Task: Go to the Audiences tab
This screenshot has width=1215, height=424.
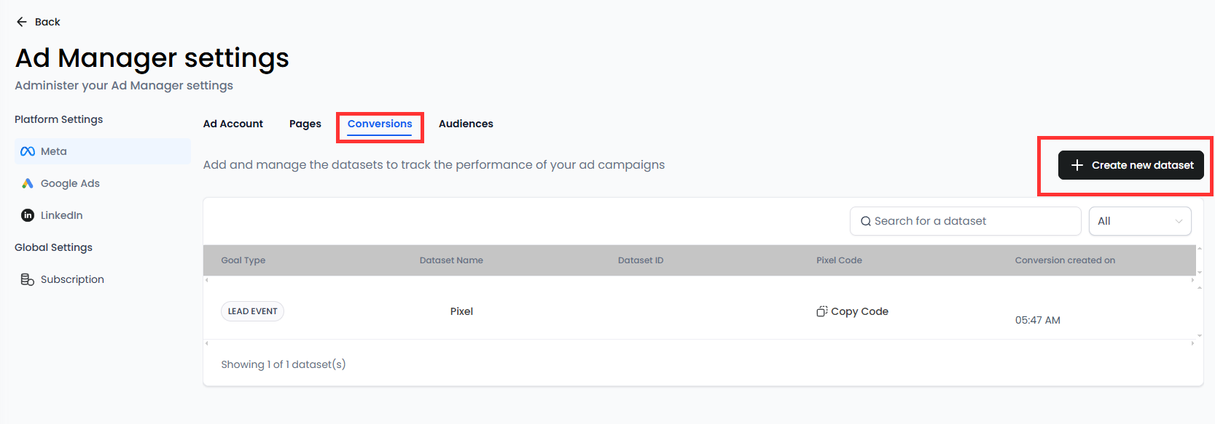Action: 466,124
